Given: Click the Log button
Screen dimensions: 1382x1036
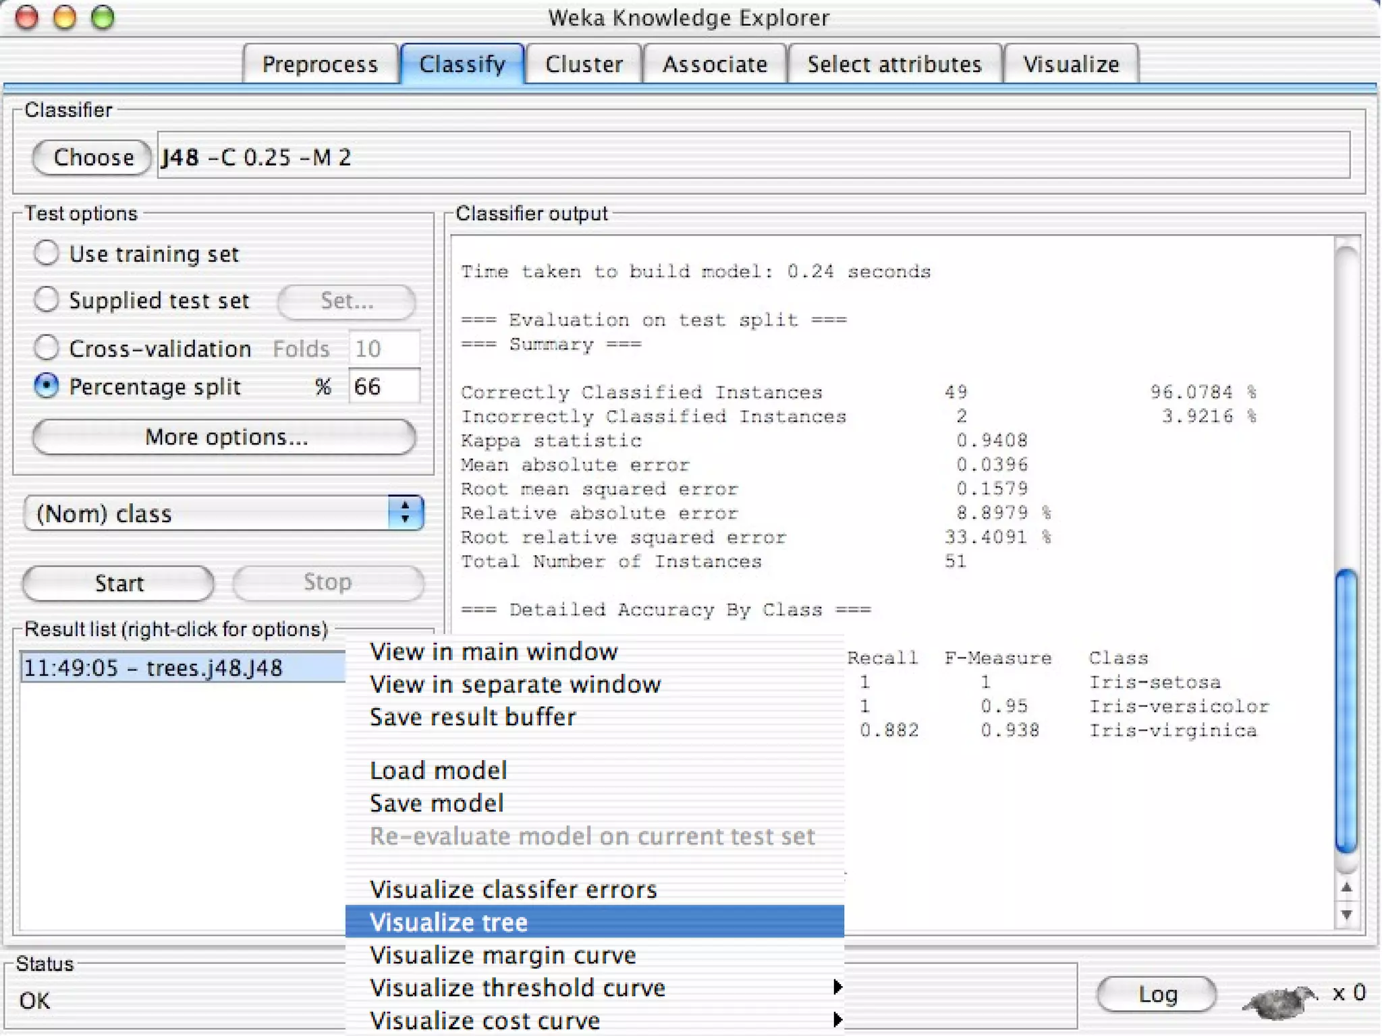Looking at the screenshot, I should pos(1157,994).
